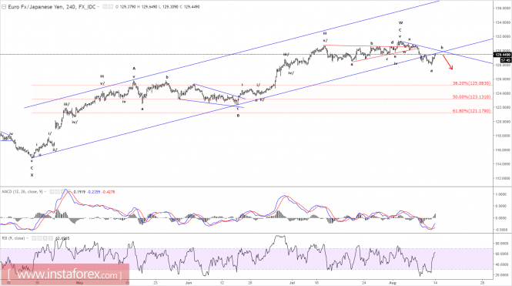
Task: Click 124.0000 price axis label
Action: coord(503,93)
